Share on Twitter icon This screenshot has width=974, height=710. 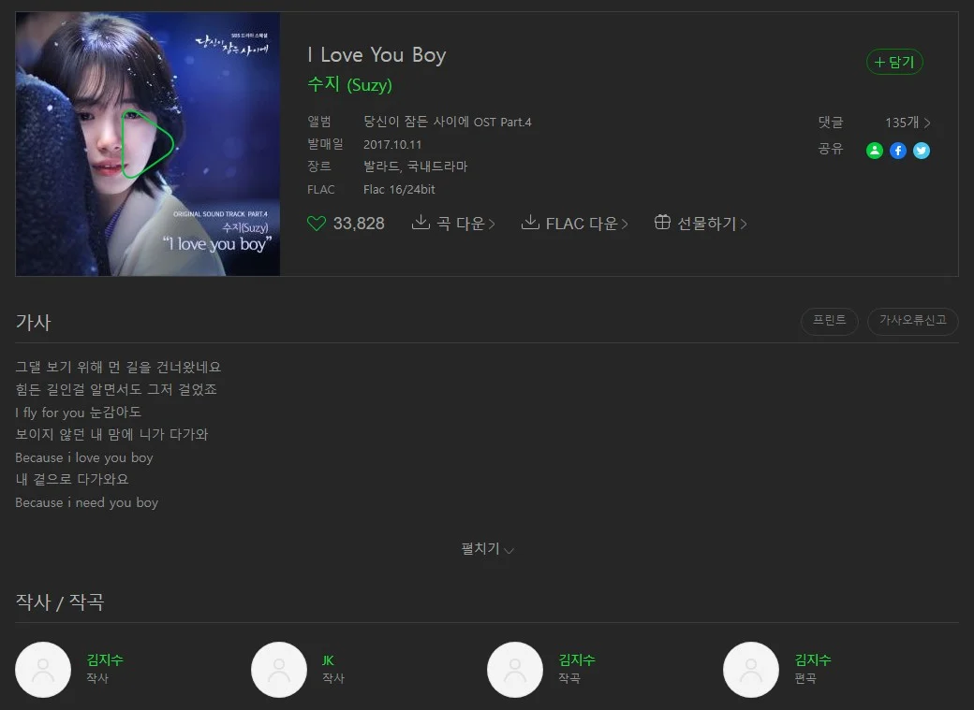click(x=922, y=151)
